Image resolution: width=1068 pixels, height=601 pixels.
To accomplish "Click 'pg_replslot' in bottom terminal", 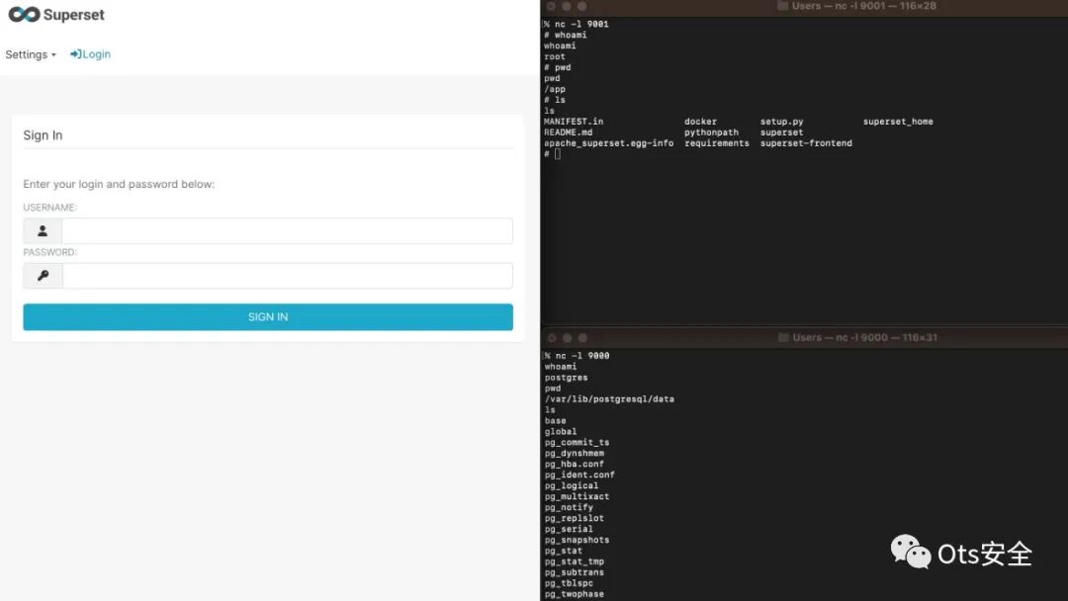I will [x=575, y=519].
